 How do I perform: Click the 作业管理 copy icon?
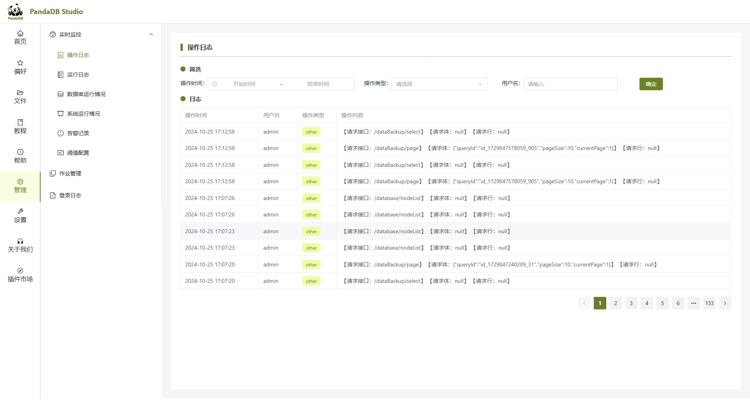pos(53,173)
